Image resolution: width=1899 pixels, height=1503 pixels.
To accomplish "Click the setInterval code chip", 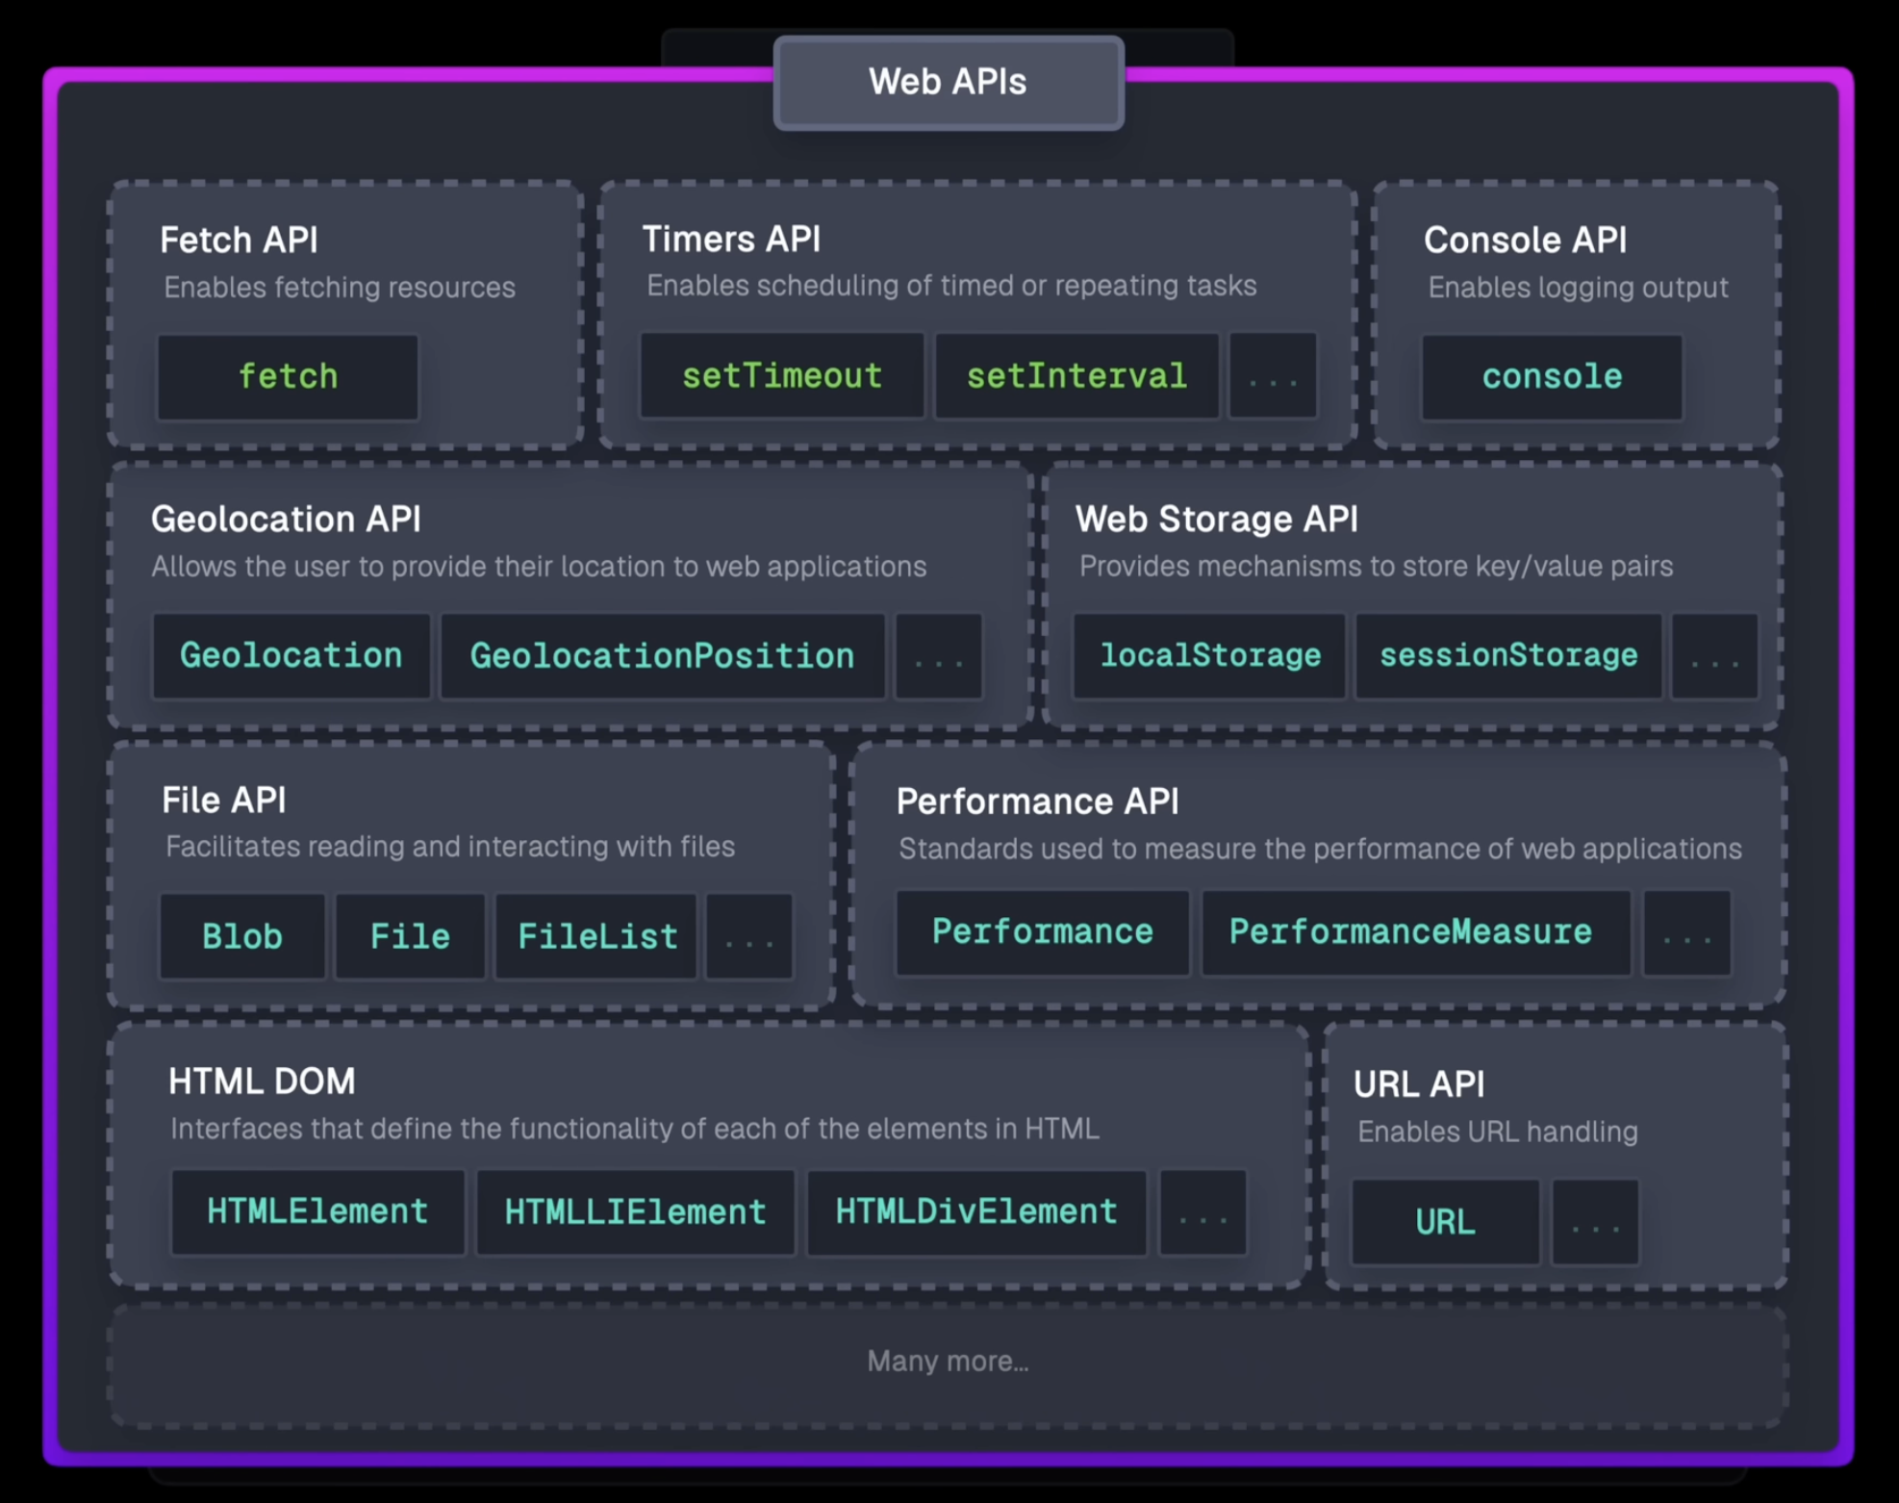I will coord(1076,375).
